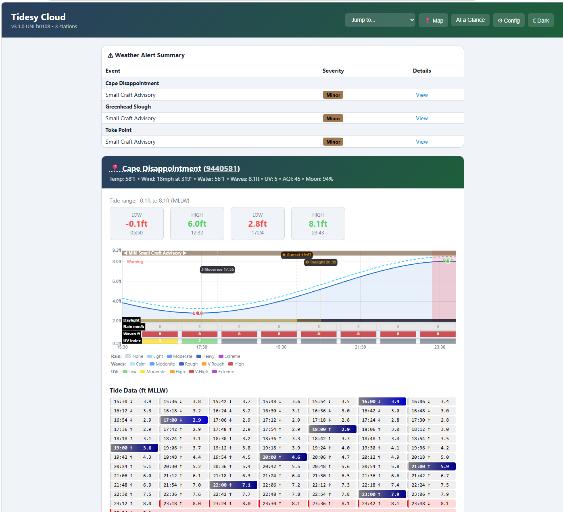Select the highlighted 20:00 4.6 tide cell
The height and width of the screenshot is (512, 563).
click(283, 457)
